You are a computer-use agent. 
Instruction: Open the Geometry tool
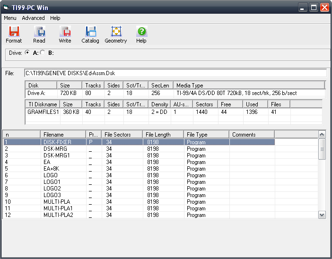pyautogui.click(x=116, y=35)
